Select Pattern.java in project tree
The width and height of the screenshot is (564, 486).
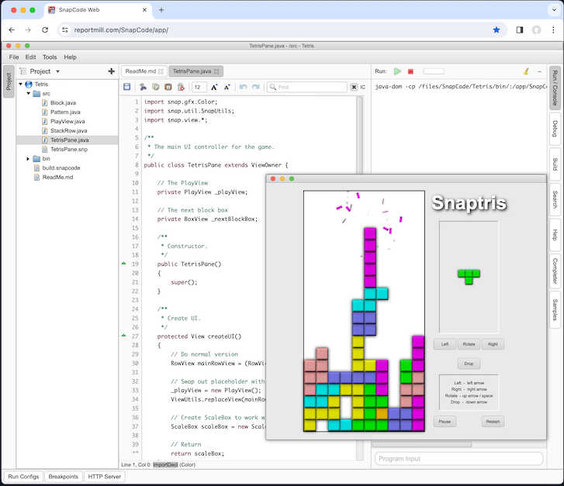coord(65,112)
